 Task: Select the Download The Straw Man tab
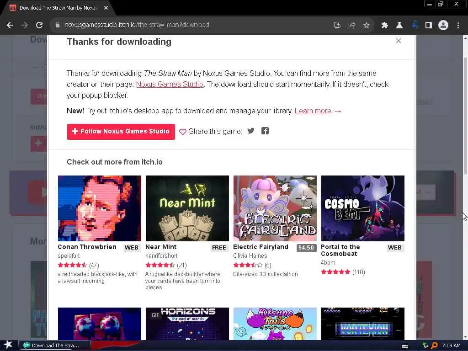coord(58,8)
